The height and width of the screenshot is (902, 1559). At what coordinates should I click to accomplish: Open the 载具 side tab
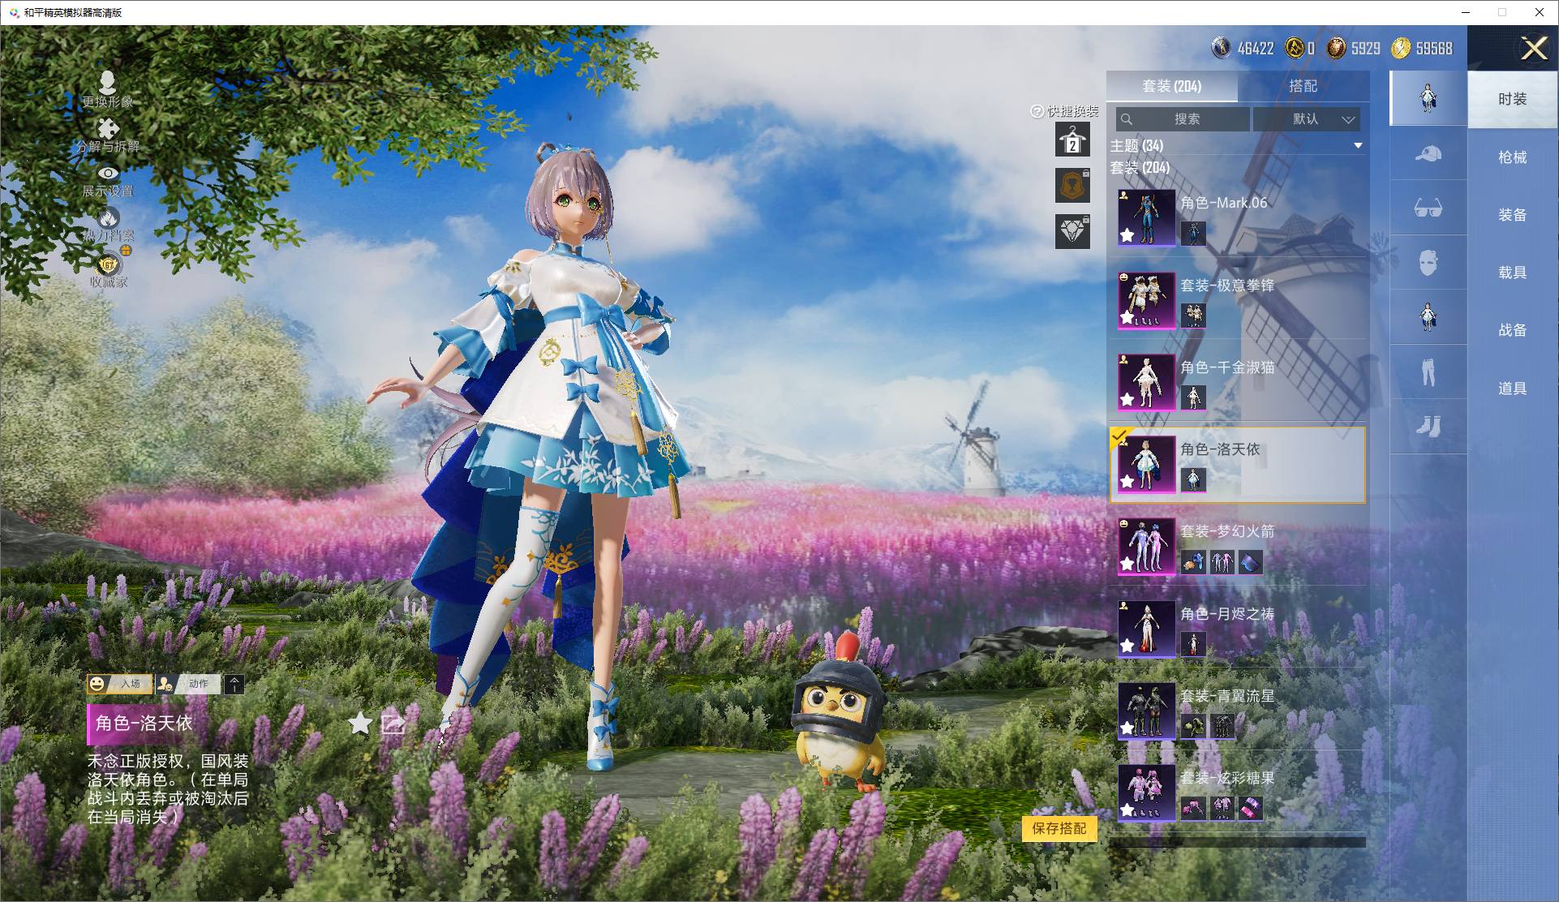[1512, 273]
